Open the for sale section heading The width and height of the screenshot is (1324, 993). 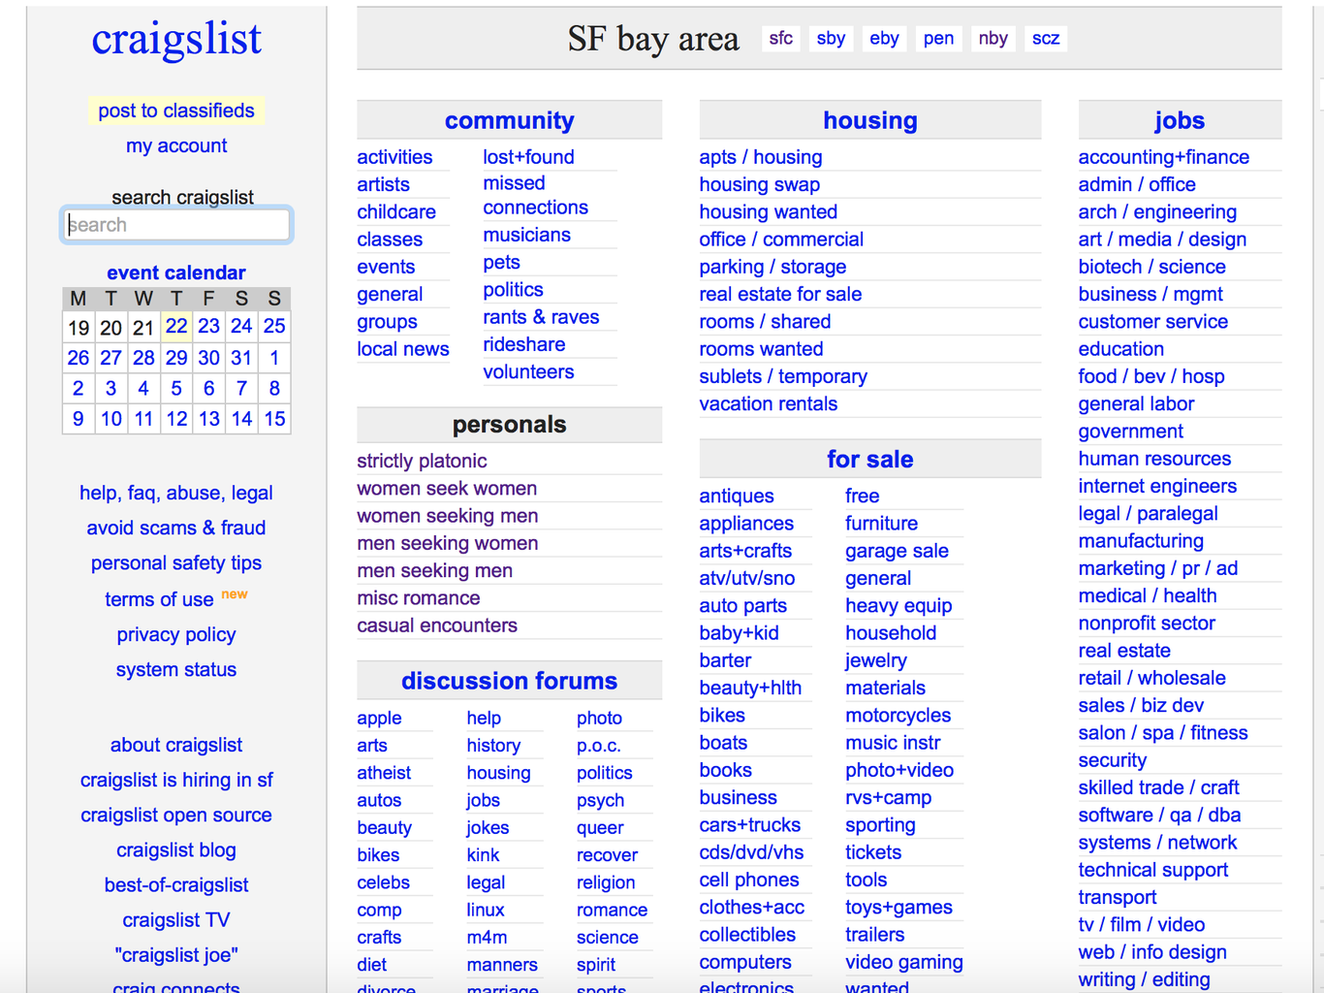tap(869, 460)
